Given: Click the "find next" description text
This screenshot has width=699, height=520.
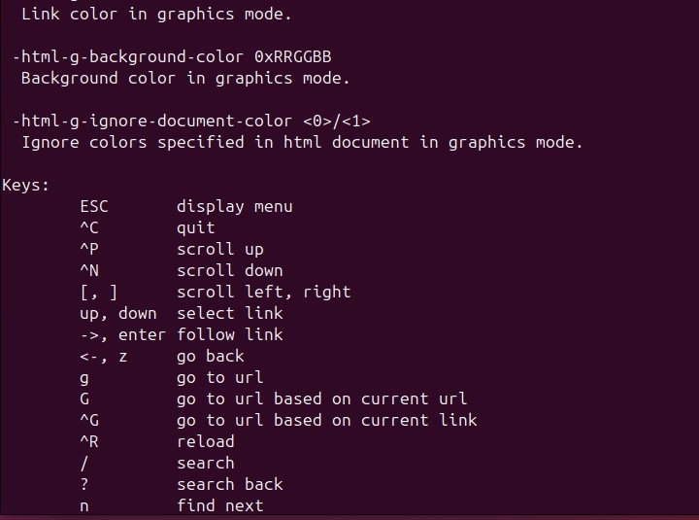Looking at the screenshot, I should click(x=219, y=505).
